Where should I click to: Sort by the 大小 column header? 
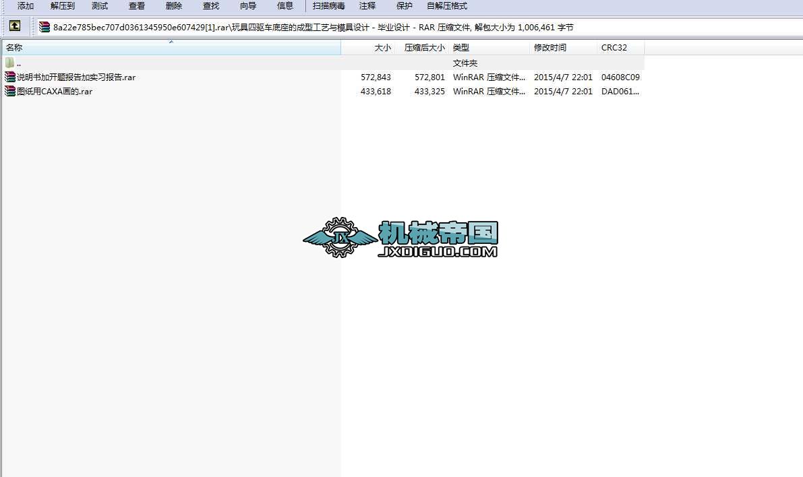point(368,48)
